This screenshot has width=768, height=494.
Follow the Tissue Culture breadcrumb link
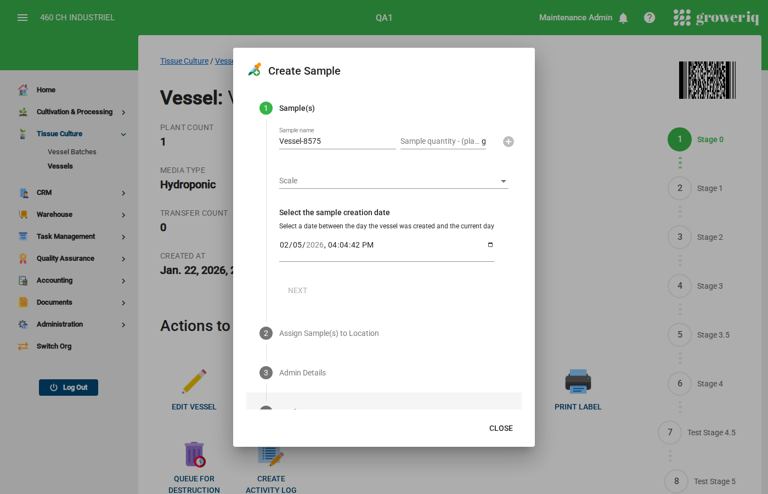(184, 61)
